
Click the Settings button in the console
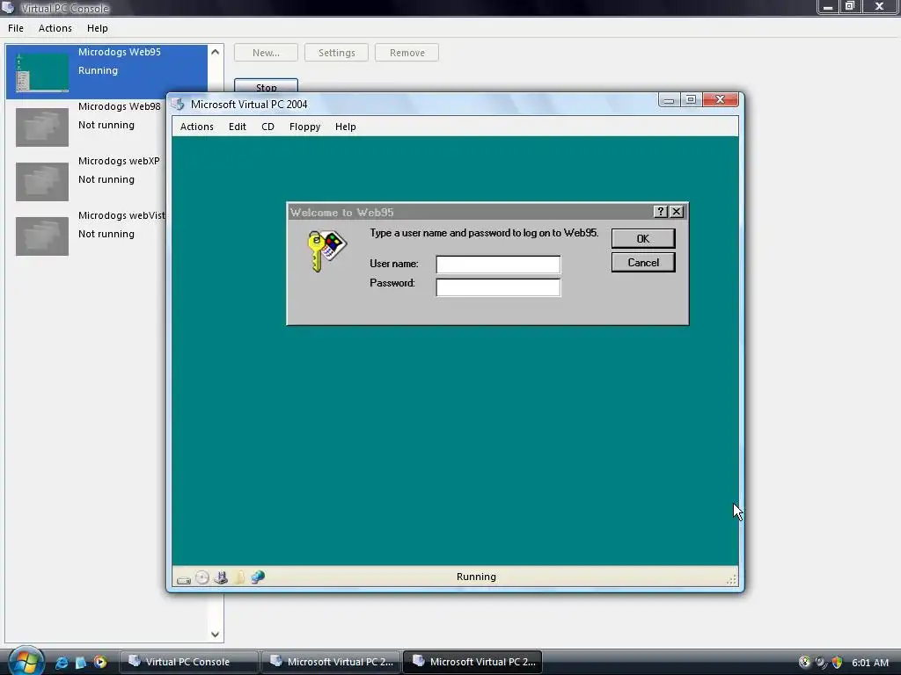click(336, 53)
